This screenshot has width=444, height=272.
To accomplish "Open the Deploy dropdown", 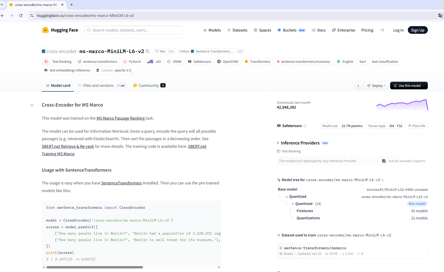I will 376,86.
